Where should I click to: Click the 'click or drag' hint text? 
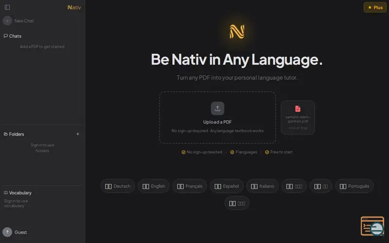(298, 128)
